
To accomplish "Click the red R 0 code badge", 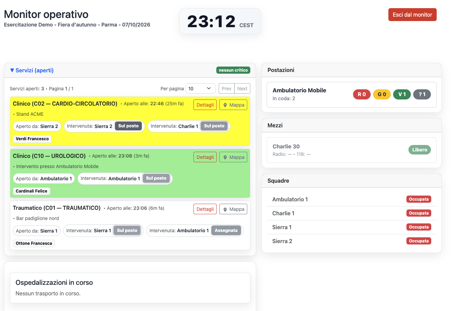I will point(362,94).
